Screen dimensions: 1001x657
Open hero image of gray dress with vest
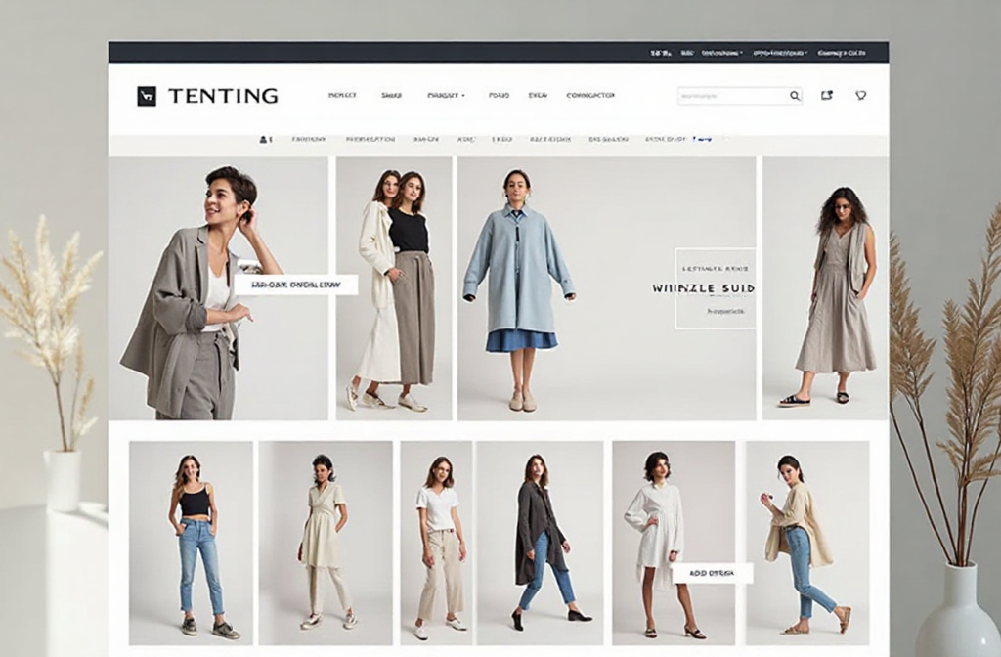[825, 288]
